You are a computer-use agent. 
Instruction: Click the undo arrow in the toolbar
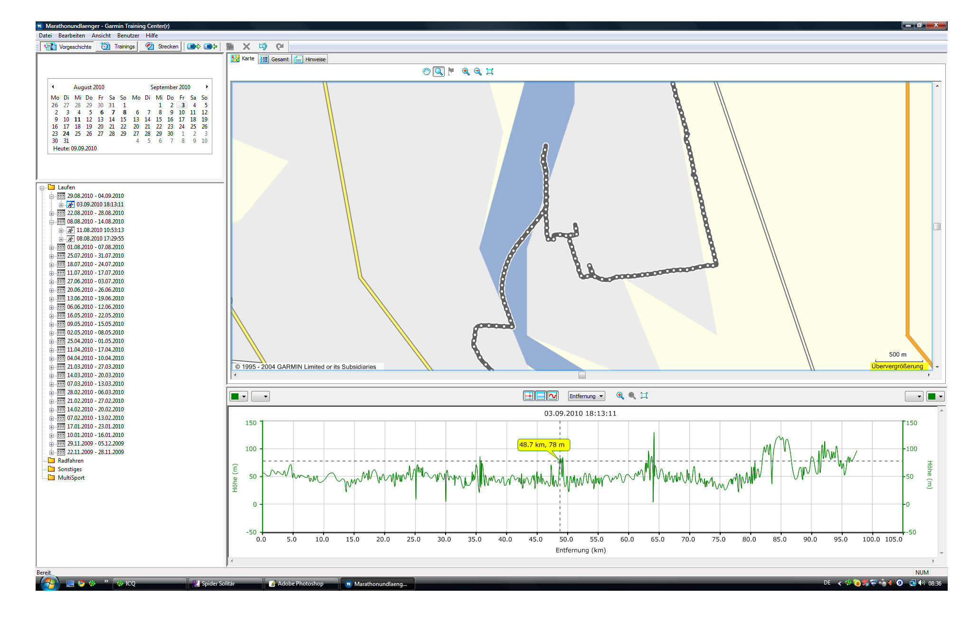[263, 46]
